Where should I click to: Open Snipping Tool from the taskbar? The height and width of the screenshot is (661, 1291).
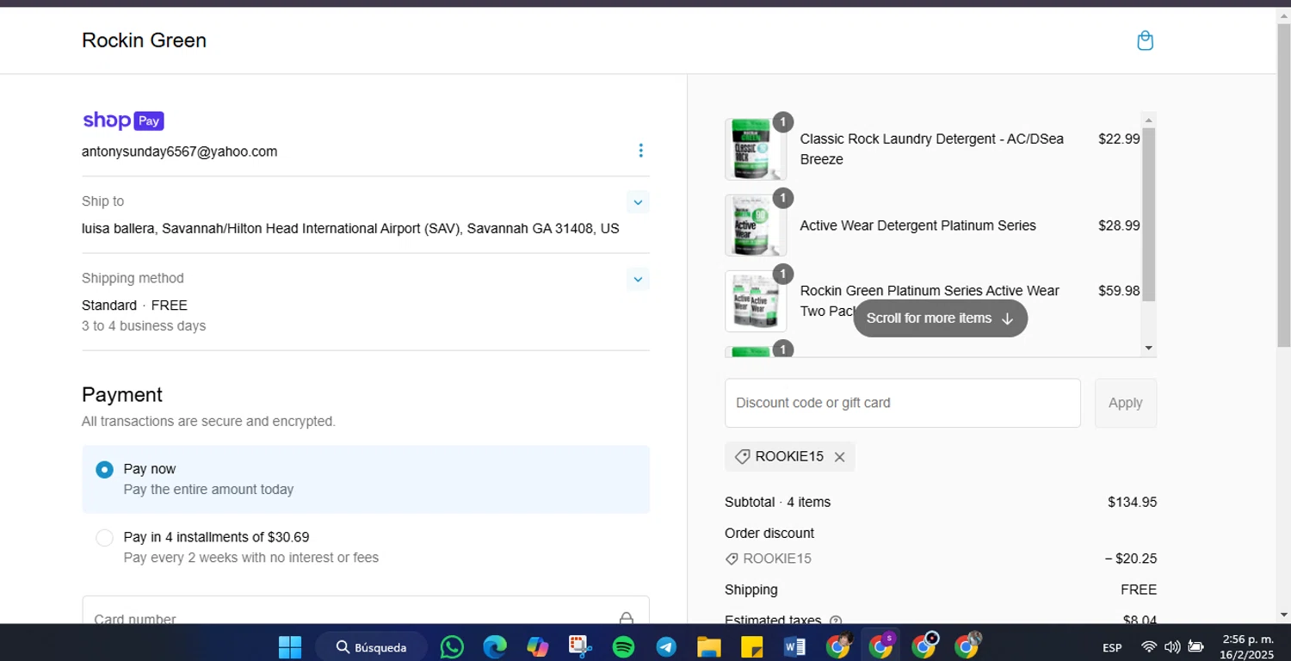coord(580,646)
